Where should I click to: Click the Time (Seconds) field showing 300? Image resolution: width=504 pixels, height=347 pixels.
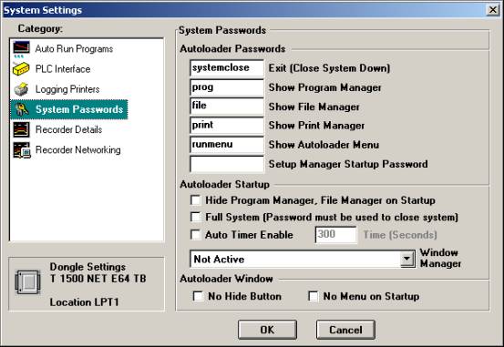pos(335,235)
